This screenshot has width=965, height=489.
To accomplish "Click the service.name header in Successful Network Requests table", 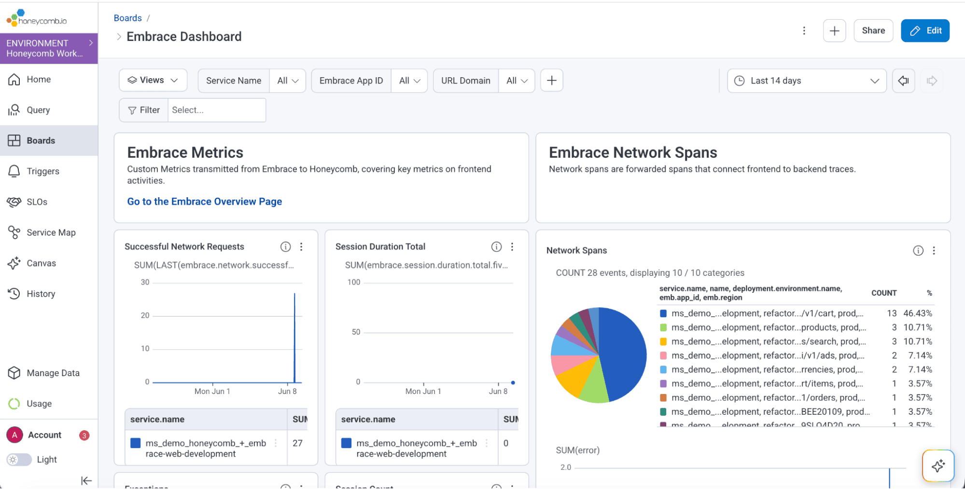I will [157, 420].
